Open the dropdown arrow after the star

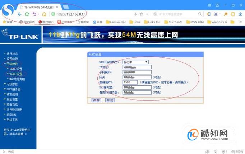[x=147, y=14]
